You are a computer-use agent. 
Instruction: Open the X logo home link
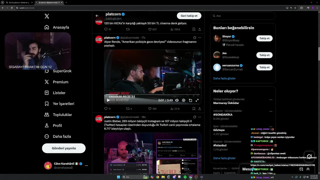tap(47, 16)
